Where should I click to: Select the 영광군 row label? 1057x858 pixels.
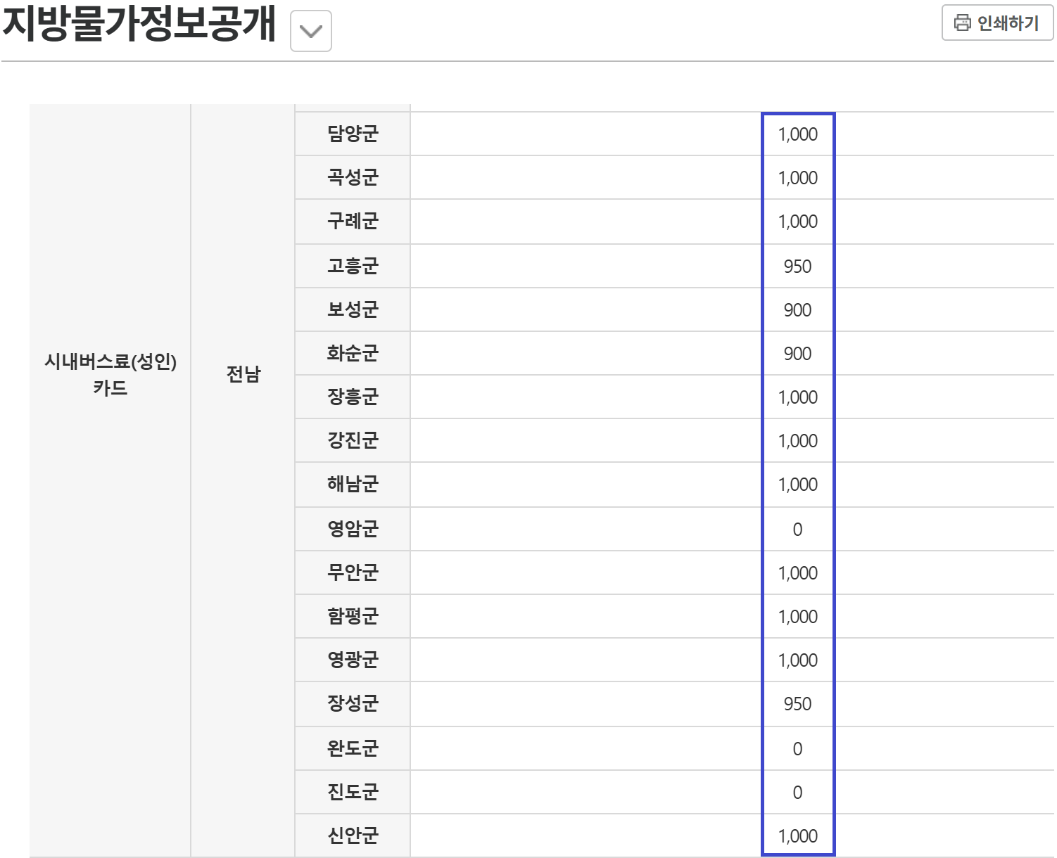click(x=353, y=660)
